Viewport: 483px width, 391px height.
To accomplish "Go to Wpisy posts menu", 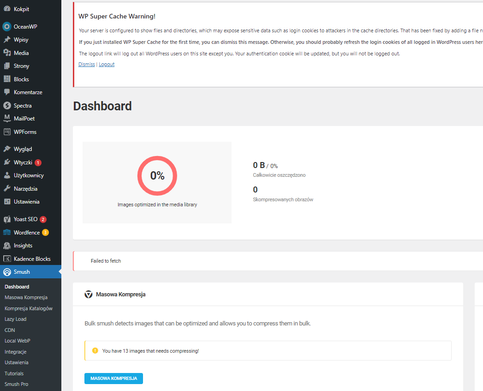I will point(21,40).
